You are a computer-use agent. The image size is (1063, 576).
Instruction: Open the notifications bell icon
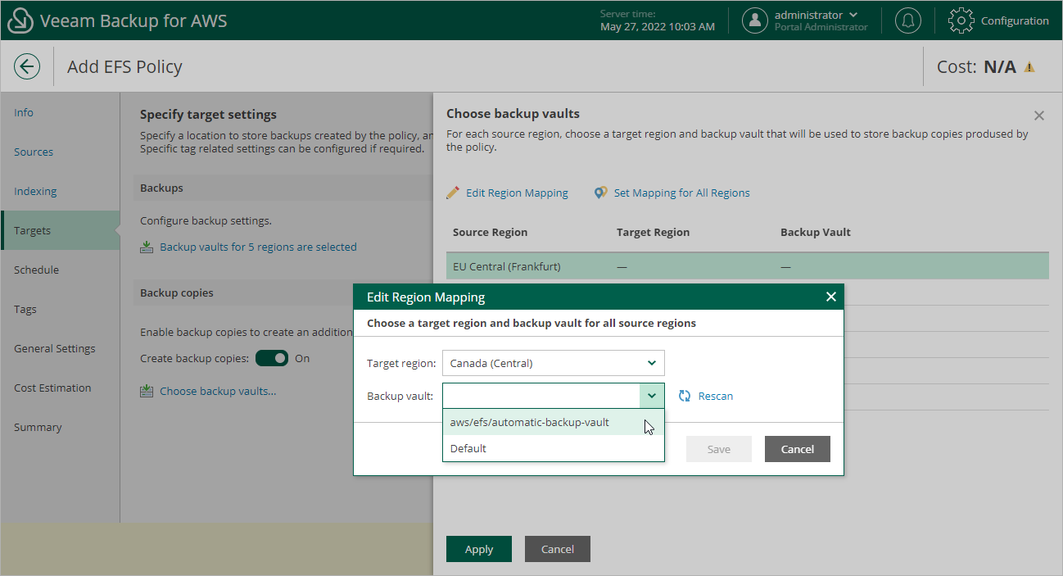point(907,20)
